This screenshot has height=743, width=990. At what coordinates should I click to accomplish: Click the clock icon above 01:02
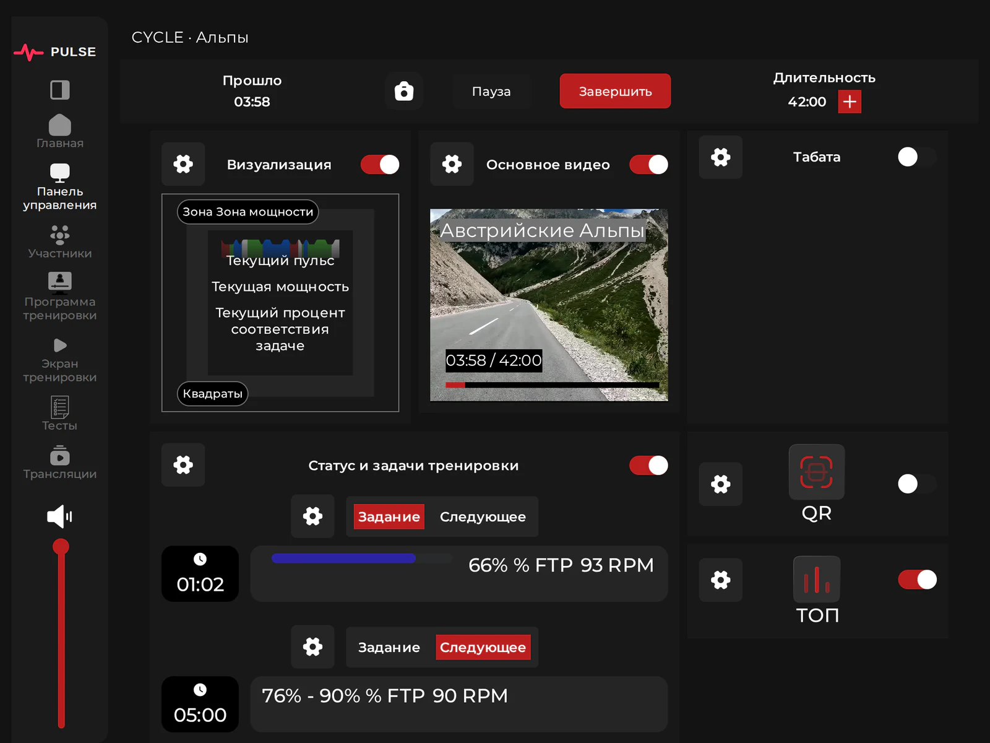200,559
